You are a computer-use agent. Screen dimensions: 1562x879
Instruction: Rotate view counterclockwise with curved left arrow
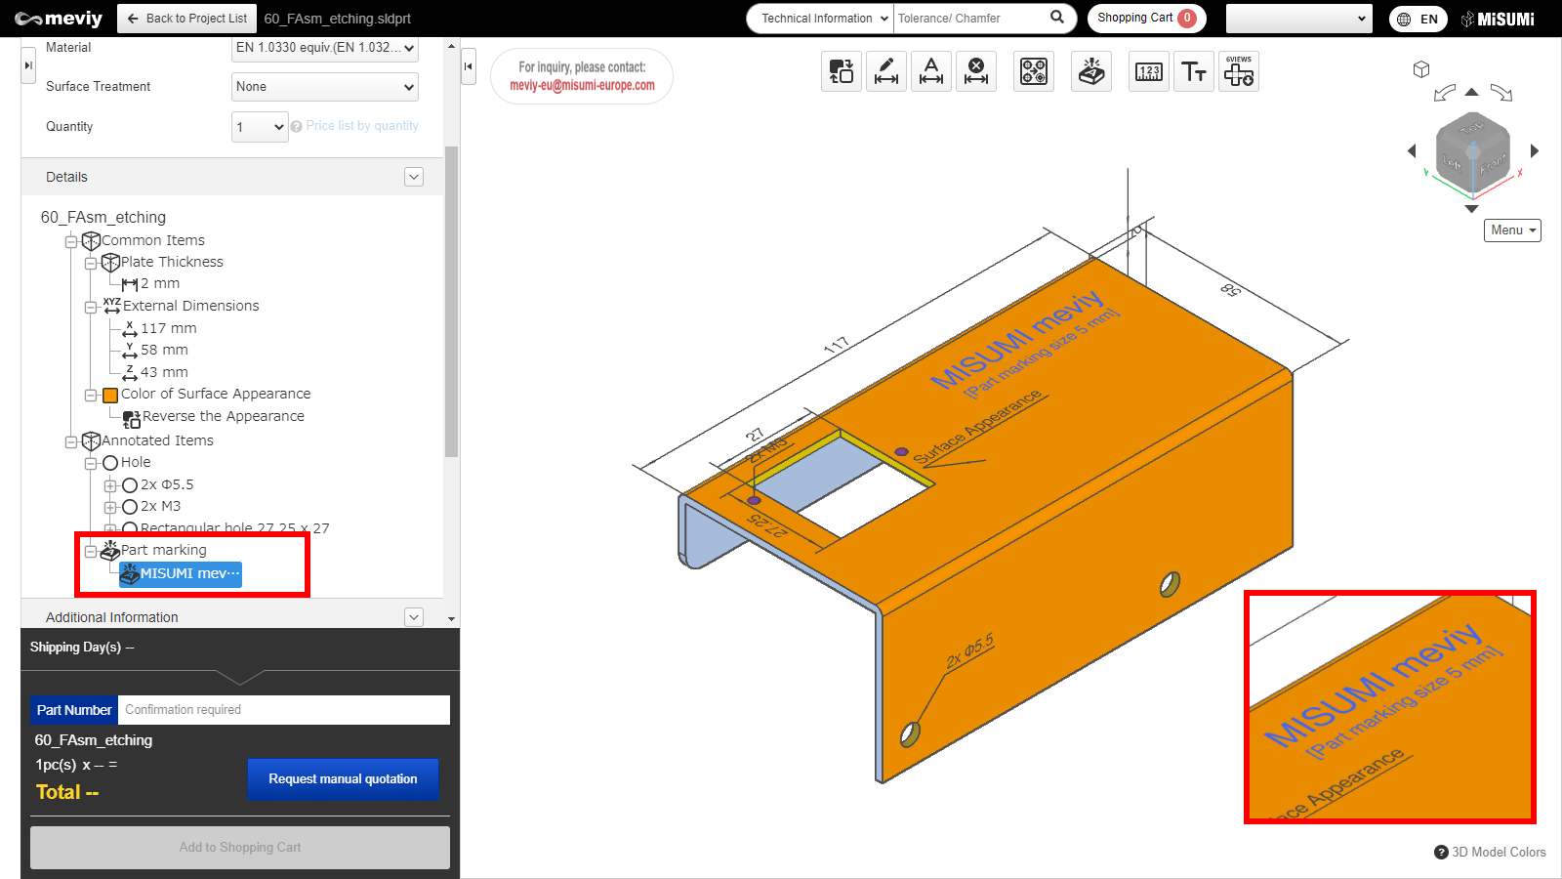[1445, 93]
